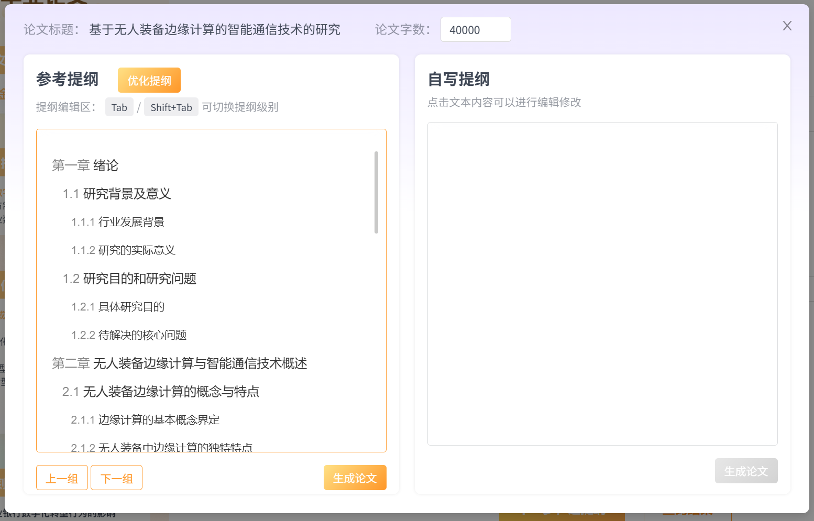Click 生成论文 in the 自写提纲 panel
The image size is (814, 521).
746,470
